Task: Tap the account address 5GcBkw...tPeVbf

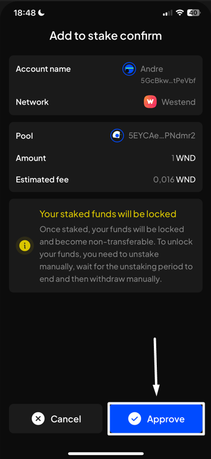Action: 168,81
